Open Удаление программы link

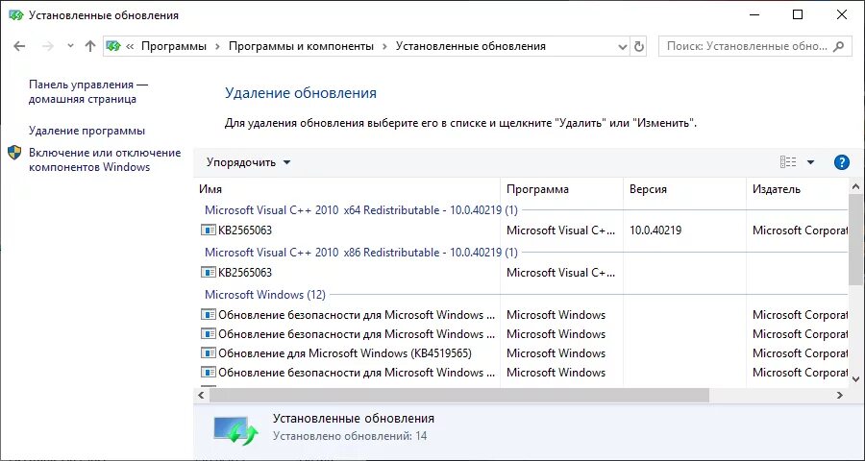[x=86, y=131]
